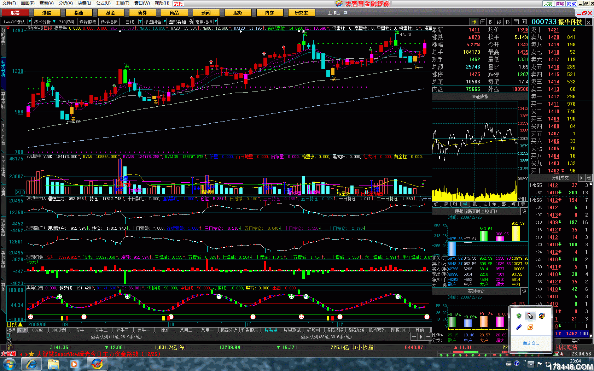The image size is (594, 371).
Task: Click the F10资料 toolbar item
Action: pyautogui.click(x=66, y=22)
